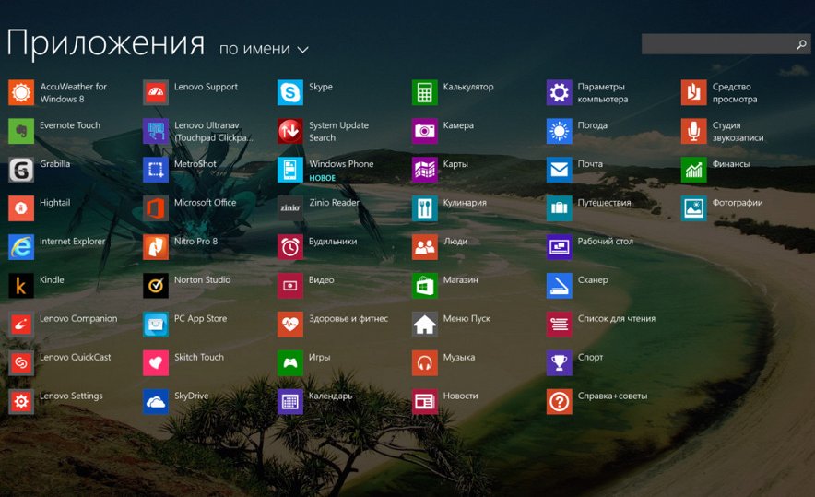Open the Камера app
Image resolution: width=815 pixels, height=497 pixels.
tap(425, 131)
